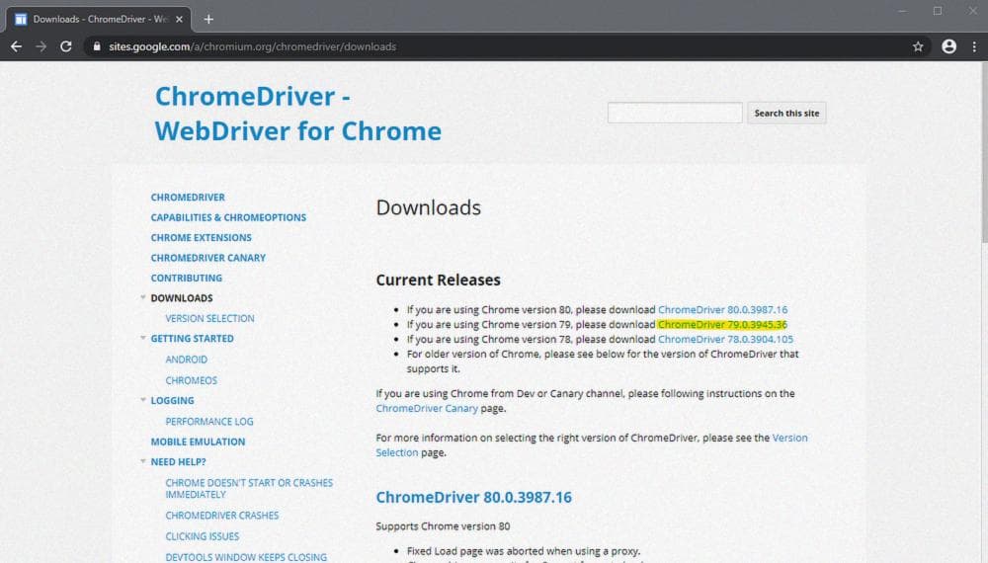Open CAPABILITIES & CHROMEOPTIONS sidebar link
This screenshot has height=563, width=988.
pyautogui.click(x=228, y=217)
